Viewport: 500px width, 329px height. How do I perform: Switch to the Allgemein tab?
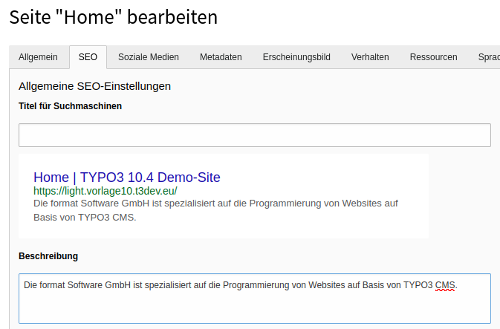(38, 57)
